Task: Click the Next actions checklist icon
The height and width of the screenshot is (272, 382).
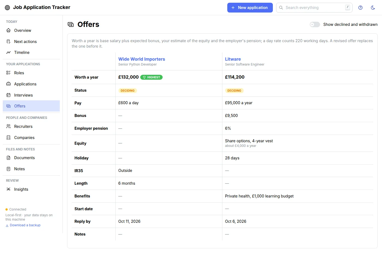Action: click(x=8, y=41)
